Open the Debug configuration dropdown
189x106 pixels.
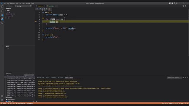click(23, 6)
